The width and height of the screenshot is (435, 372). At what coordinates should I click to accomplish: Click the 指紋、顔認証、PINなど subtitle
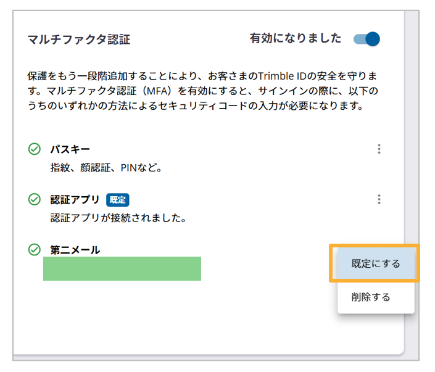[106, 167]
